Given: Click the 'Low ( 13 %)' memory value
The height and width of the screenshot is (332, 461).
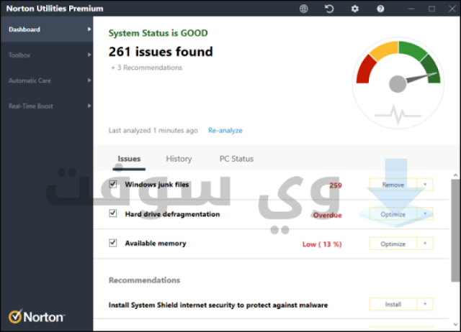Looking at the screenshot, I should pyautogui.click(x=322, y=244).
